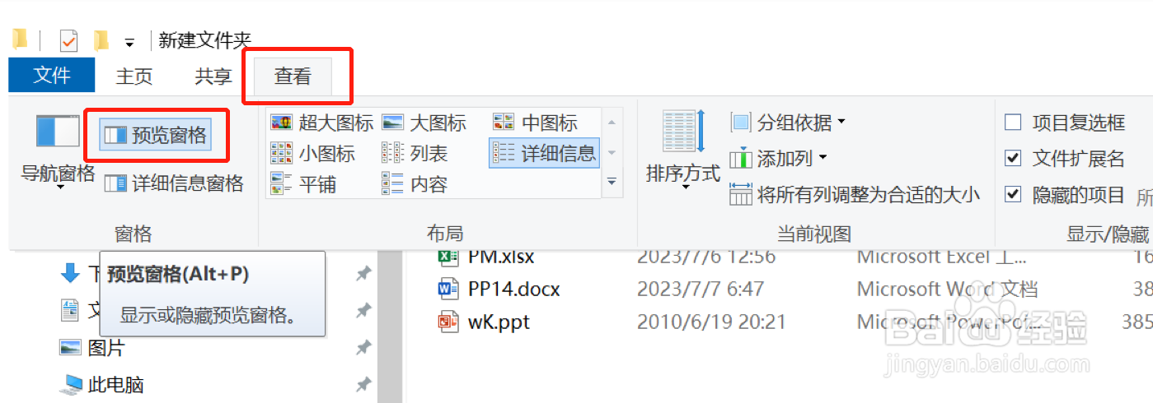
Task: Open the 文件 menu tab
Action: click(x=52, y=76)
